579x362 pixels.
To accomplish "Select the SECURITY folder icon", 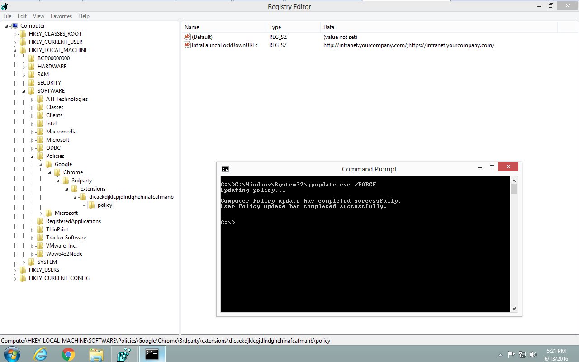I will coord(31,83).
